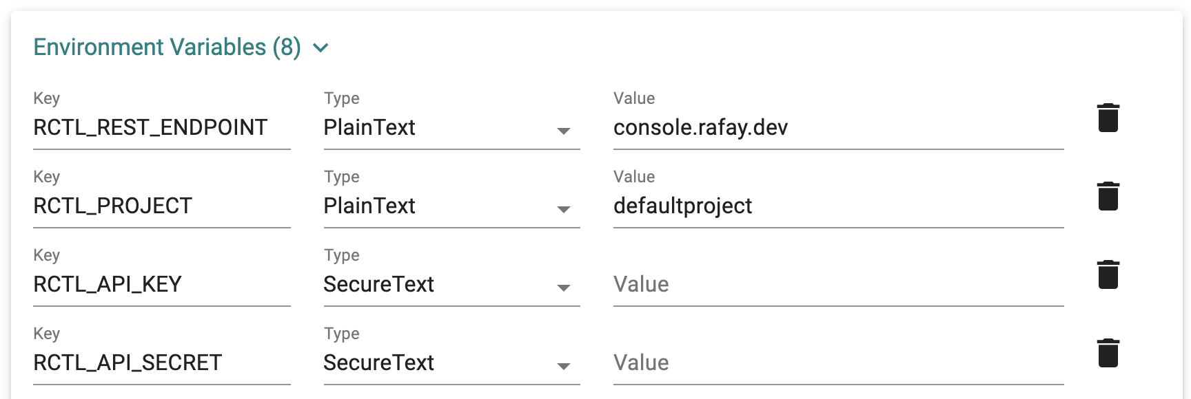Focus the empty Value field for RCTL_API_KEY

pos(838,285)
